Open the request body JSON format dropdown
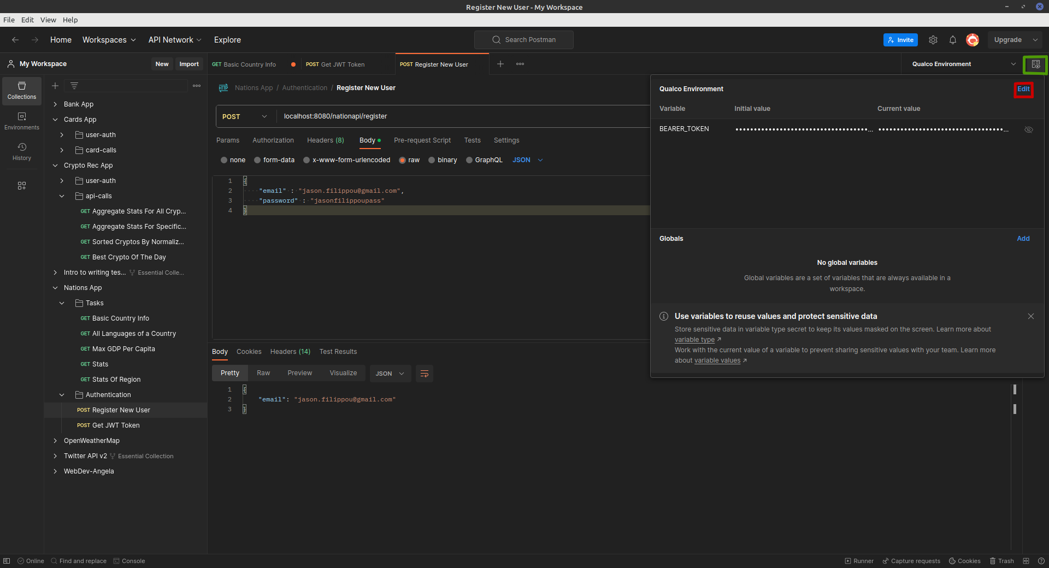Screen dimensions: 1049x568 (x=528, y=160)
